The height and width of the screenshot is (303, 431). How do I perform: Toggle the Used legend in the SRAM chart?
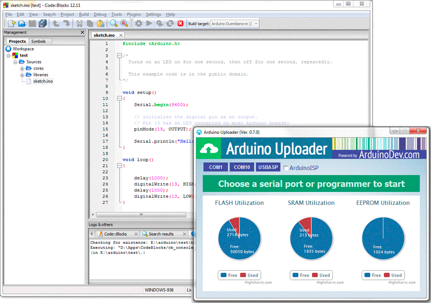(x=321, y=275)
